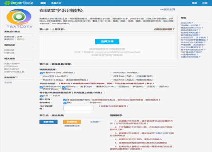This screenshot has width=212, height=152.
Task: Enable the 数字(digit) checkbox
Action: click(79, 87)
